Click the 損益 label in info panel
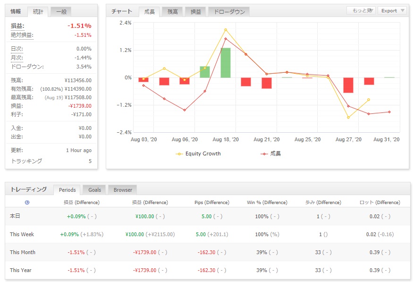The height and width of the screenshot is (282, 413). [17, 26]
